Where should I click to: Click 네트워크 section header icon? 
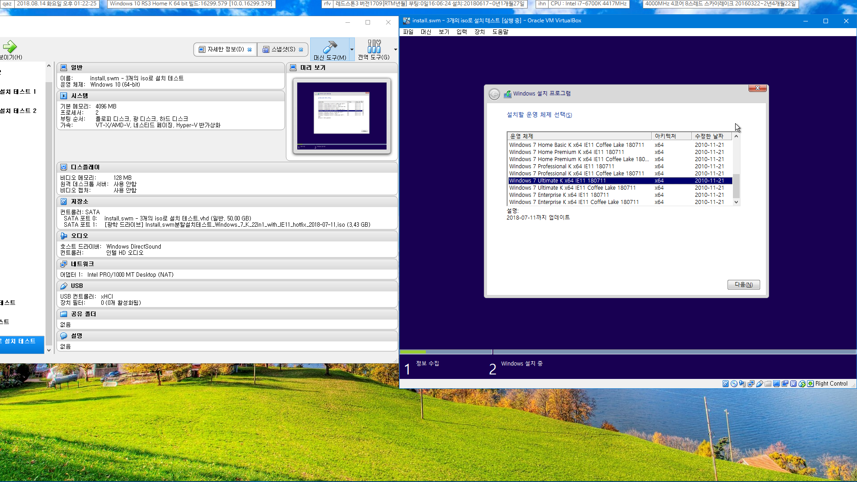click(64, 264)
